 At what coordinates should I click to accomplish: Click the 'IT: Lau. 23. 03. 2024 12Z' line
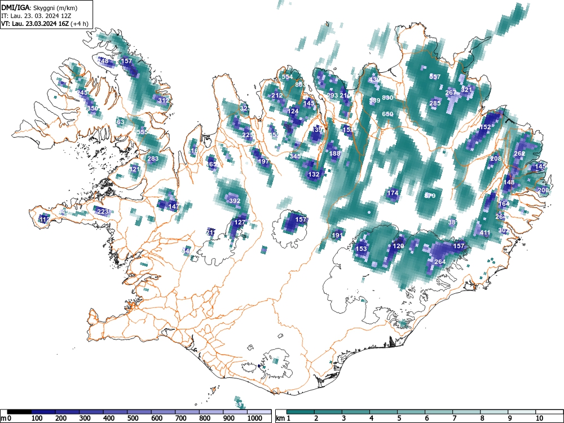tap(36, 16)
